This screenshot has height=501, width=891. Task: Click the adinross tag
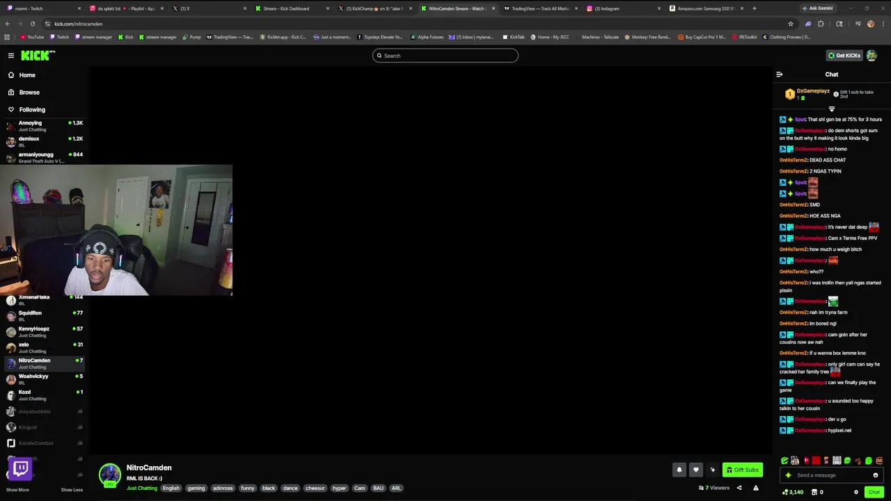[223, 488]
